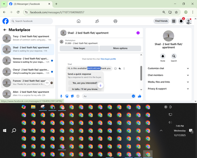The image size is (197, 158).
Task: Open more actions on Shad's message
Action: [124, 68]
